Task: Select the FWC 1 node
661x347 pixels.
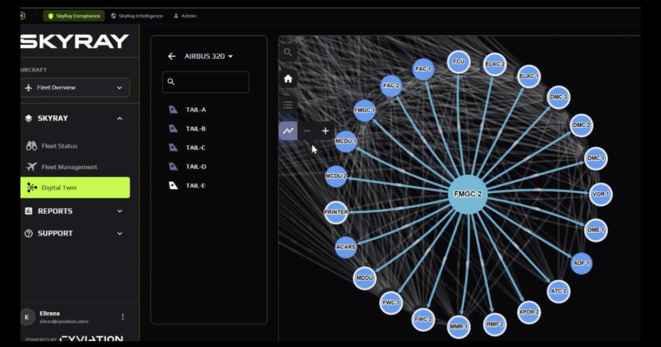Action: (x=391, y=303)
